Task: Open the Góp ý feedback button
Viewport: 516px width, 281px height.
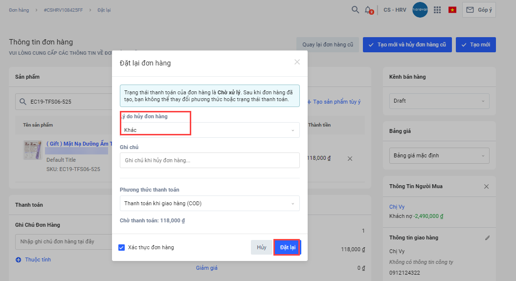Action: click(x=479, y=10)
